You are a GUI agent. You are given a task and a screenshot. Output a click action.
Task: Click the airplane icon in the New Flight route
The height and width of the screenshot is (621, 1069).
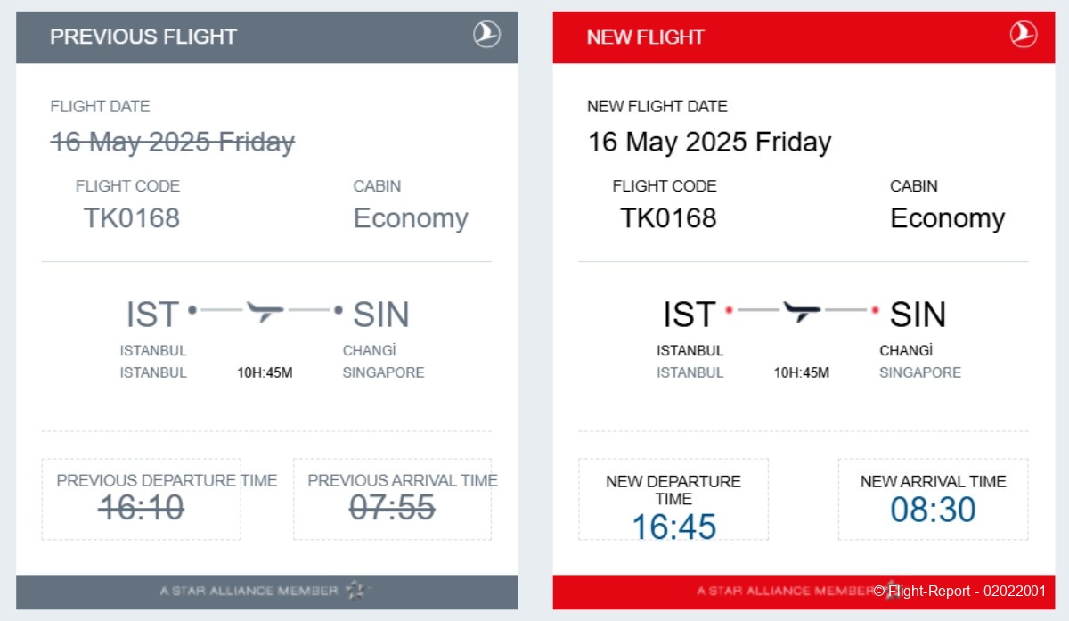click(x=802, y=311)
